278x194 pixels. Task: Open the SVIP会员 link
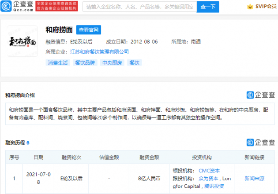click(x=266, y=7)
